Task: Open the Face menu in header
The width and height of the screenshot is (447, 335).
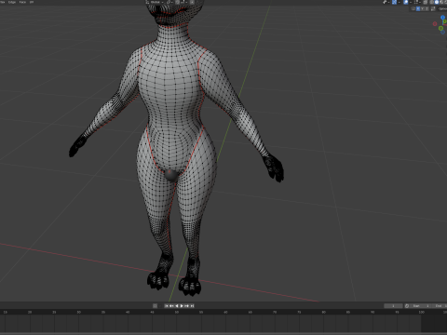Action: (22, 2)
